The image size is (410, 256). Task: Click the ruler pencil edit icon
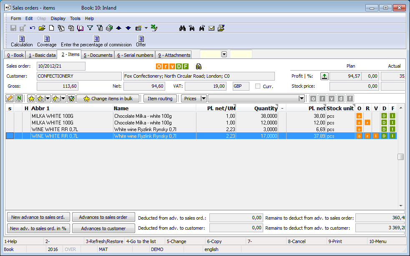[10, 99]
